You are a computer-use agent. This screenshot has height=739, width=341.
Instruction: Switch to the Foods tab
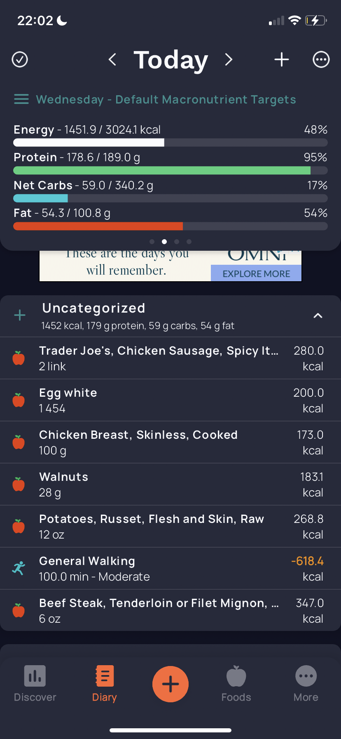pos(236,684)
